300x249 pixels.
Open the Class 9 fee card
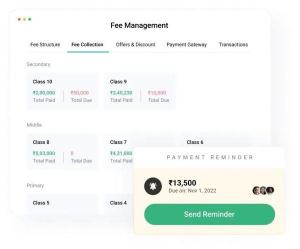[x=139, y=91]
